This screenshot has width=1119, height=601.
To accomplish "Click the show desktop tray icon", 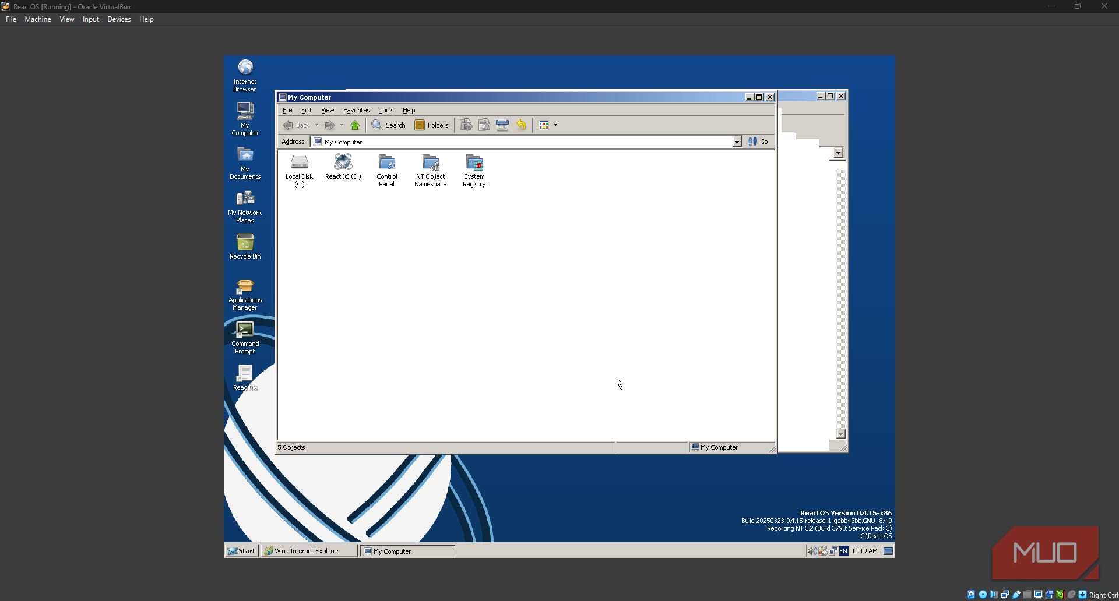I will click(x=888, y=551).
